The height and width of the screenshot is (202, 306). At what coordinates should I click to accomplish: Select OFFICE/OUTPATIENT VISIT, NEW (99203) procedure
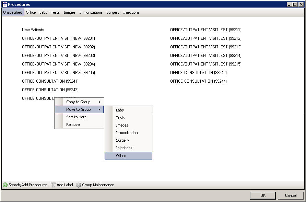click(58, 56)
